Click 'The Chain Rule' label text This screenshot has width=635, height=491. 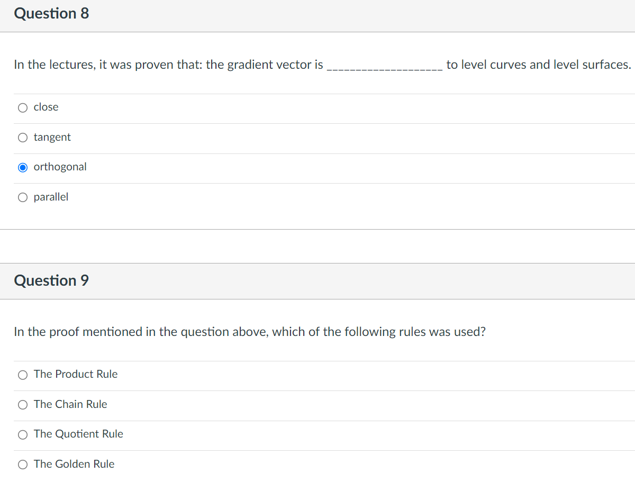pos(70,404)
